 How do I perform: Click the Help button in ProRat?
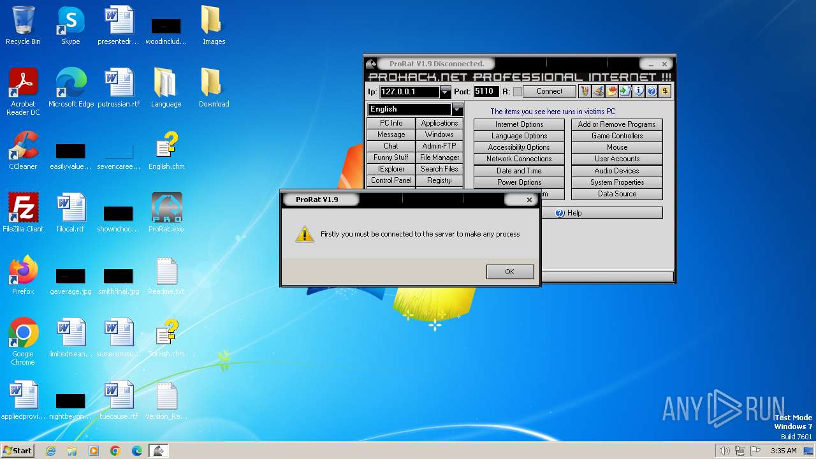pos(601,213)
